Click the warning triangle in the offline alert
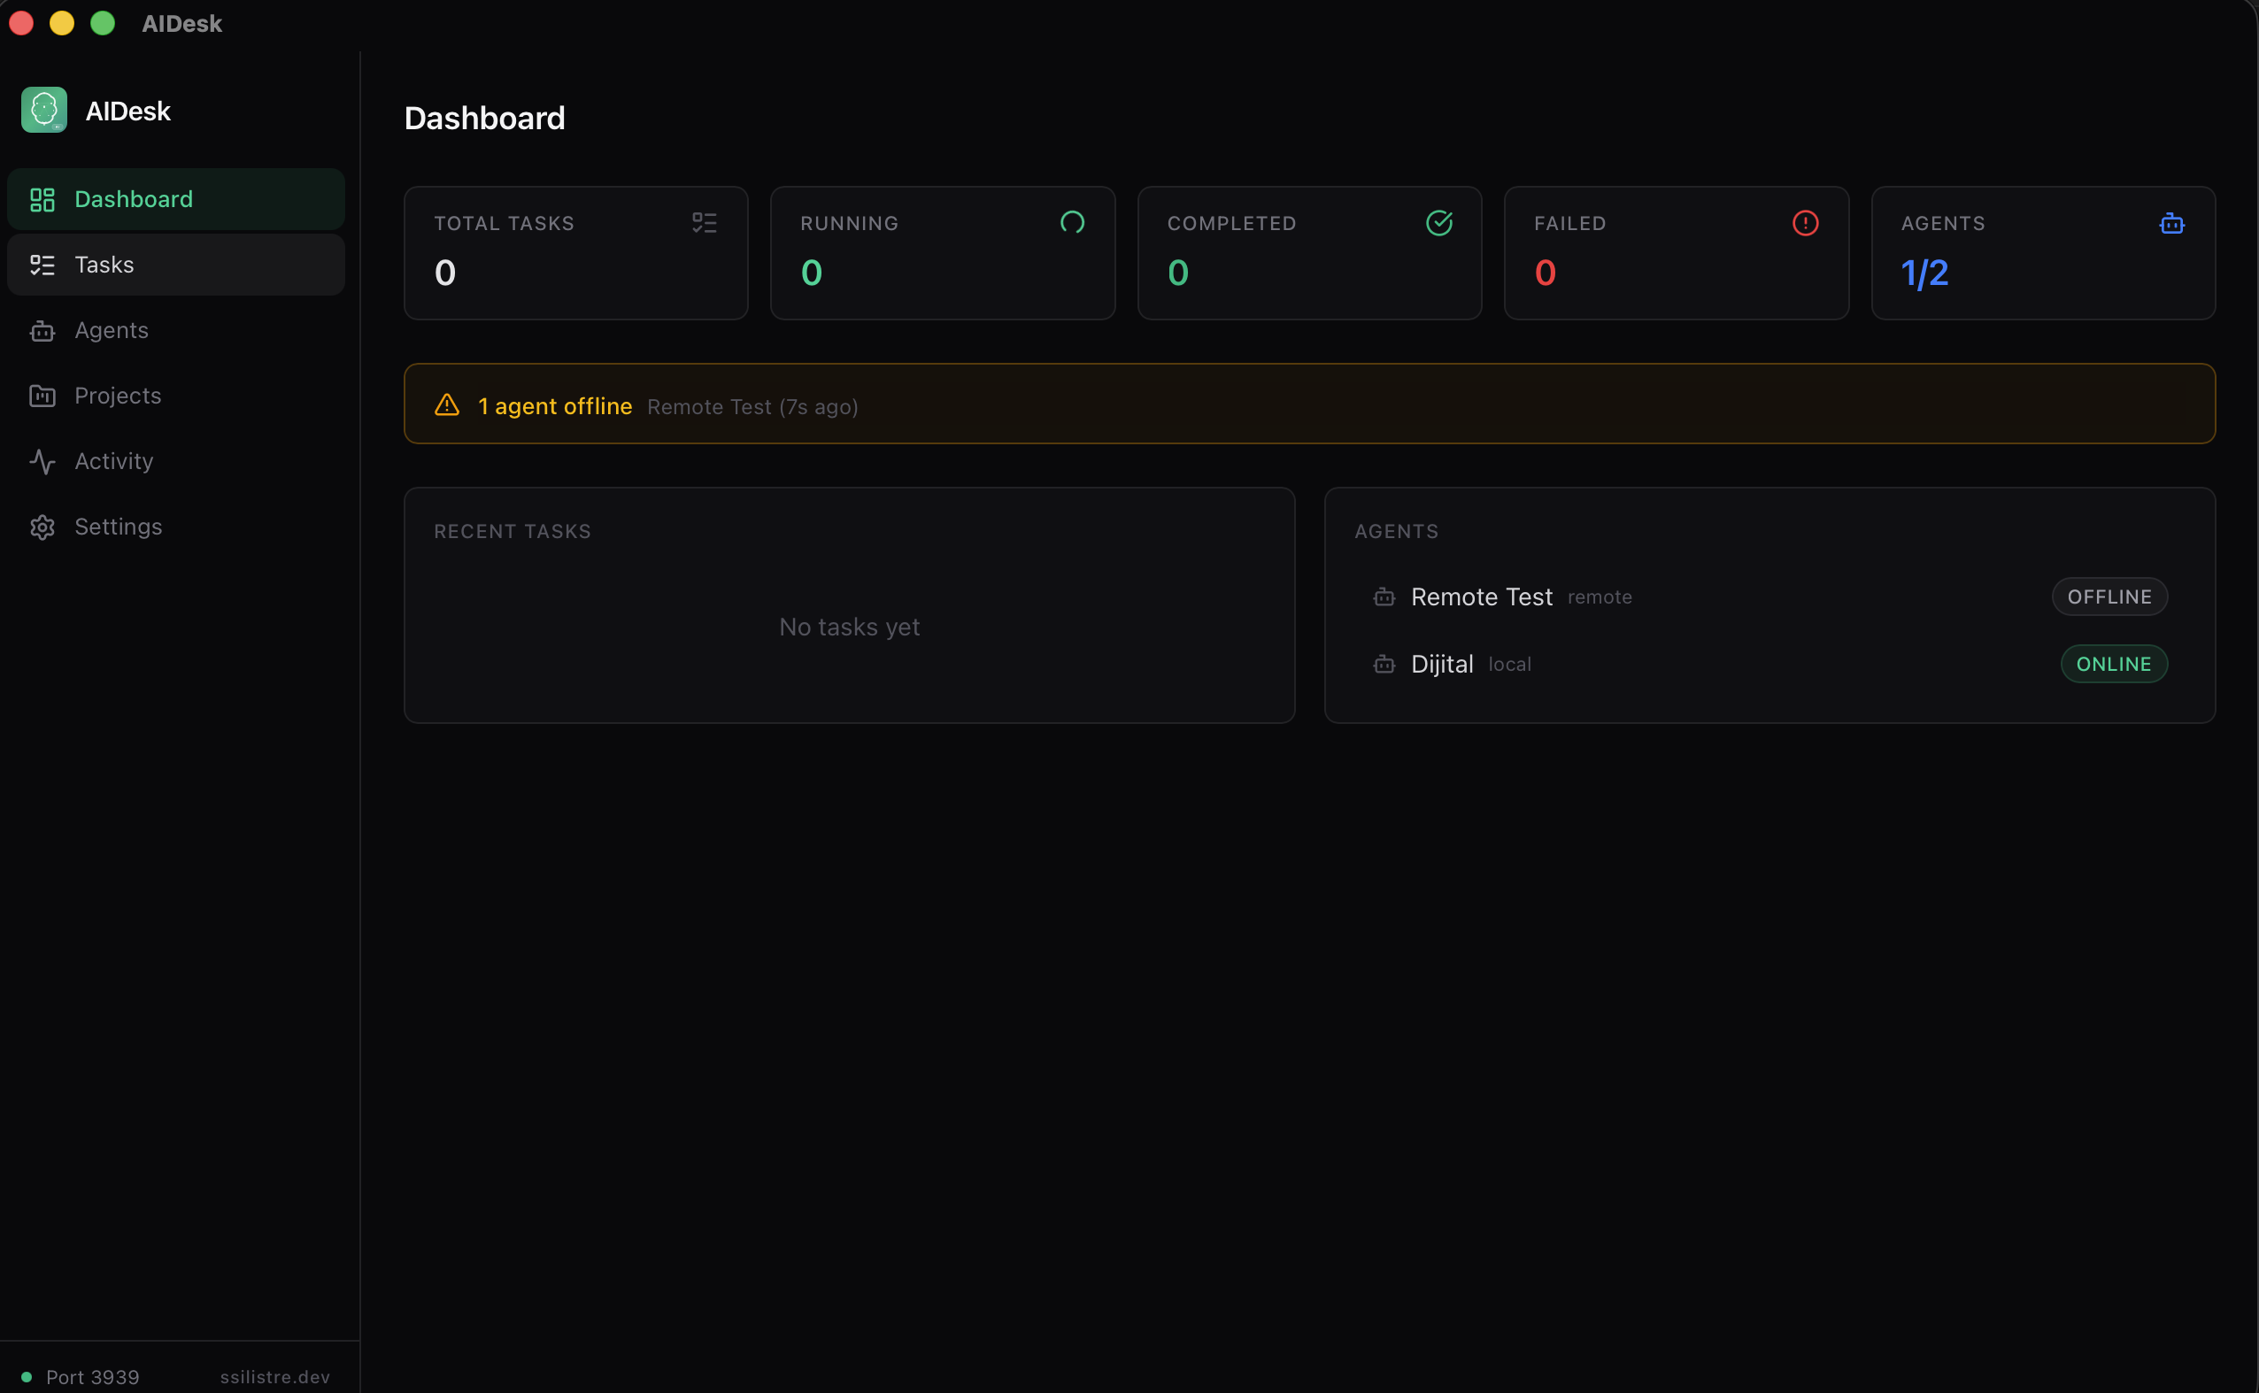 446,404
